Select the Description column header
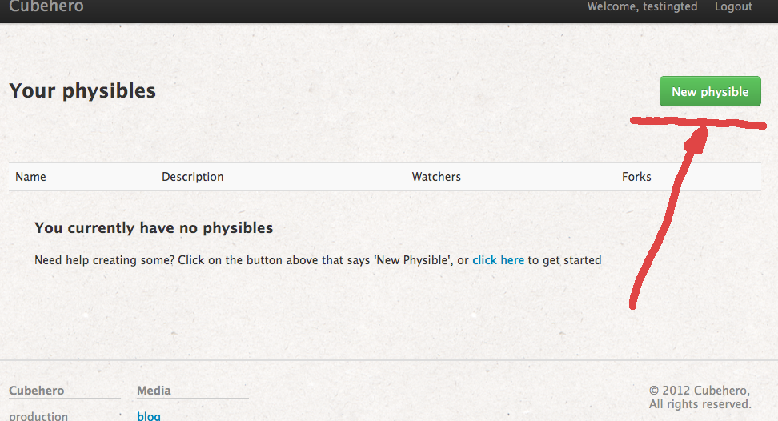 [x=193, y=177]
